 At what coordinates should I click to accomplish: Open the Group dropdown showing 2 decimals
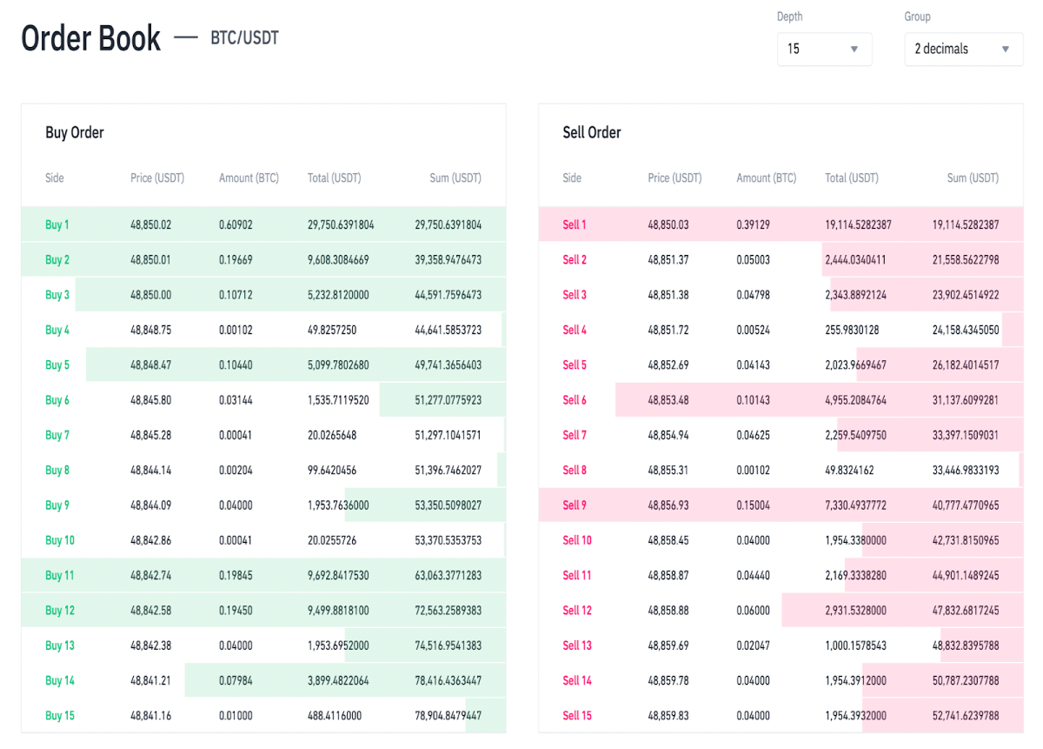[963, 49]
